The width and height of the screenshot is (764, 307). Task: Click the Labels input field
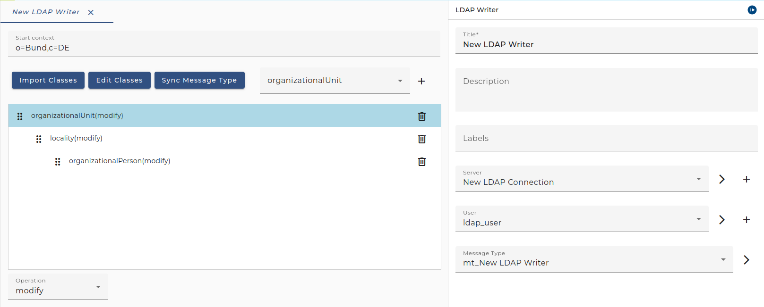pos(606,138)
